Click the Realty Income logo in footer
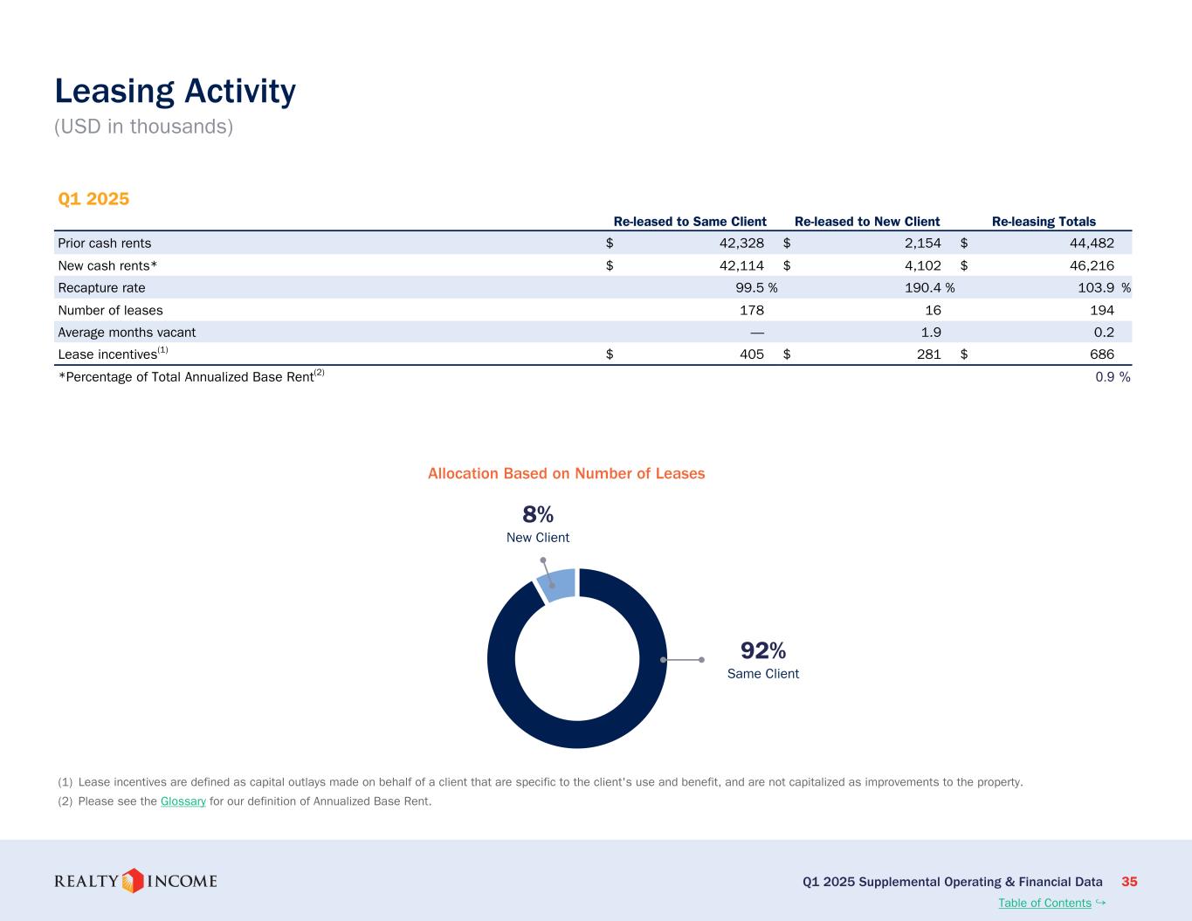The width and height of the screenshot is (1192, 921). click(x=135, y=881)
